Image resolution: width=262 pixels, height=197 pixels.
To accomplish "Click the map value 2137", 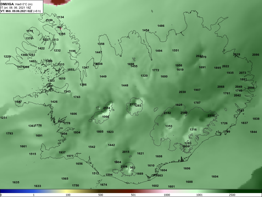I will [133, 104].
